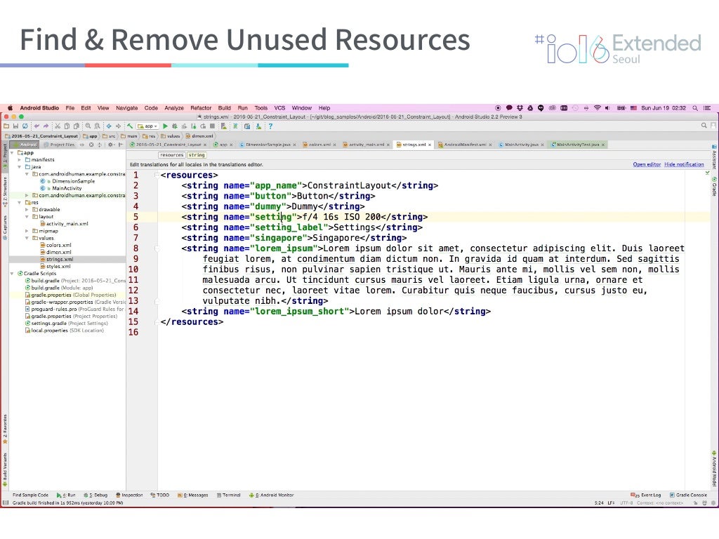Click the Make Project hammer icon

point(130,126)
